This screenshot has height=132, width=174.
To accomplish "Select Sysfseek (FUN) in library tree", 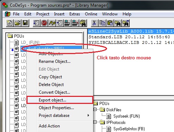I will pos(126,116).
